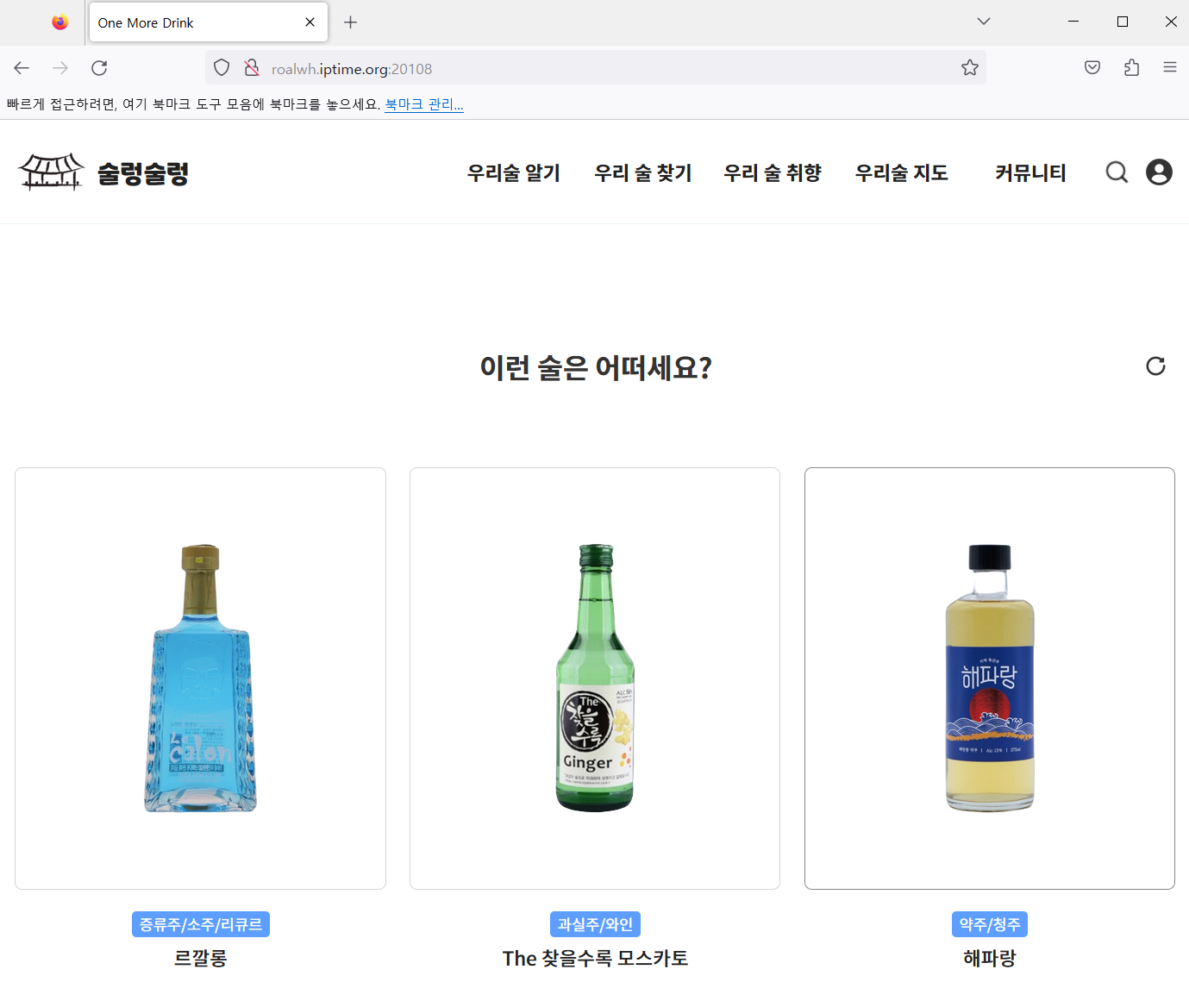Close the One More Drink tab
Image resolution: width=1189 pixels, height=982 pixels.
pyautogui.click(x=310, y=22)
